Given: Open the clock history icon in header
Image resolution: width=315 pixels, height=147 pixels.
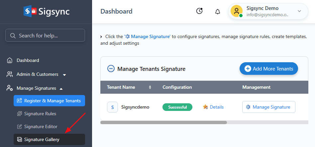Looking at the screenshot, I should [x=199, y=11].
